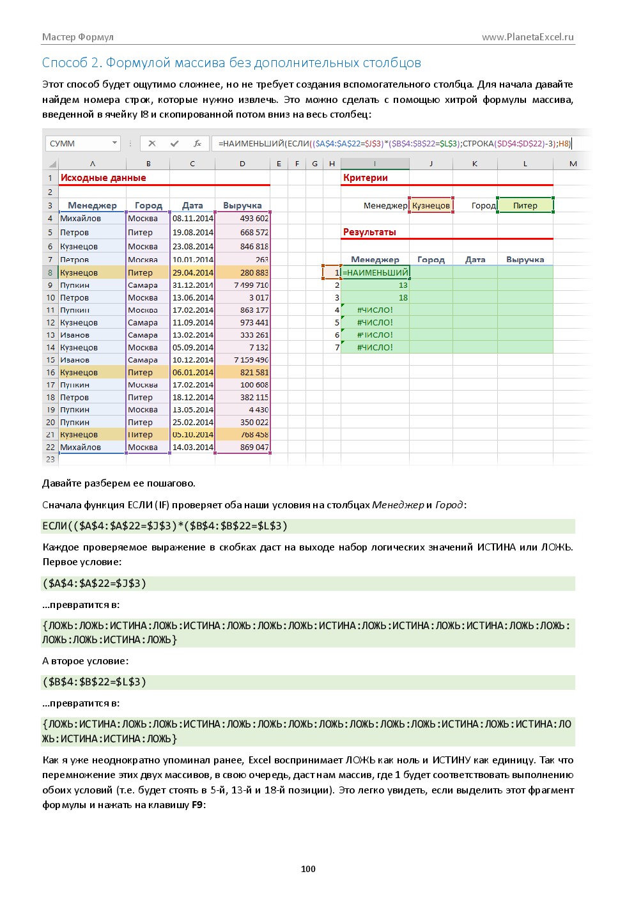
Task: Click the 'Критерии' heading cell
Action: pyautogui.click(x=366, y=178)
